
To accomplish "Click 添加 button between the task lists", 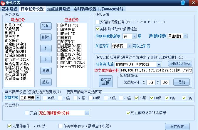I will point(46,26).
